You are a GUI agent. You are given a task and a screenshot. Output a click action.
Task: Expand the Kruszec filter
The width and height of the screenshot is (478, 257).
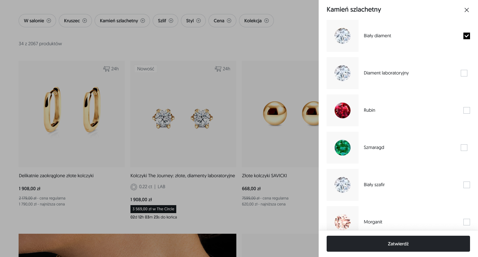point(75,21)
